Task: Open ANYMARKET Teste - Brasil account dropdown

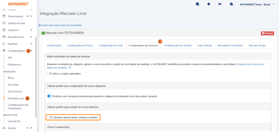Action: 257,4
